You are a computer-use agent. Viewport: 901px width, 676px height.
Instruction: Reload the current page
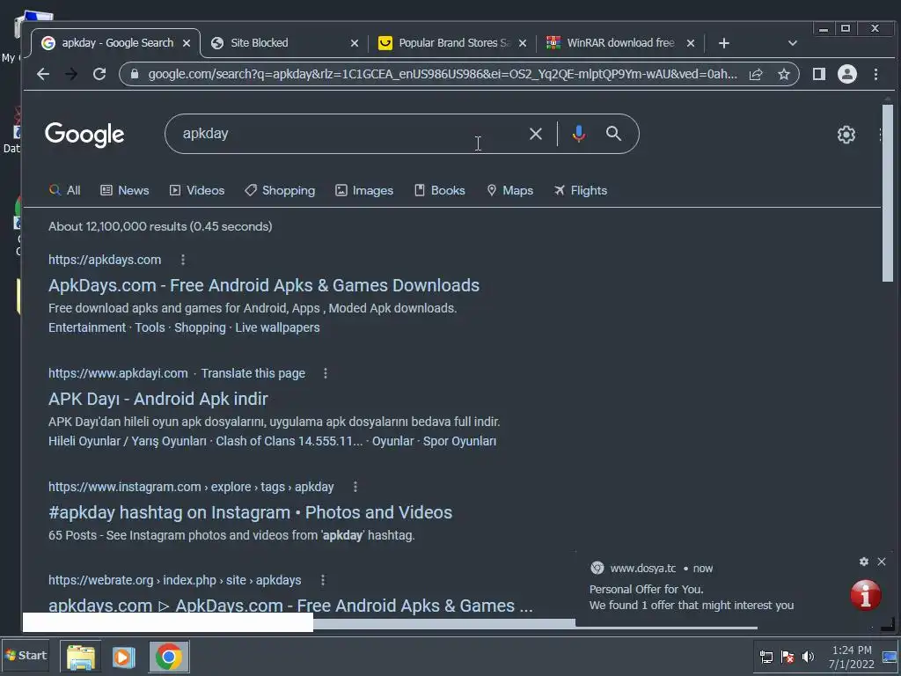(x=99, y=74)
